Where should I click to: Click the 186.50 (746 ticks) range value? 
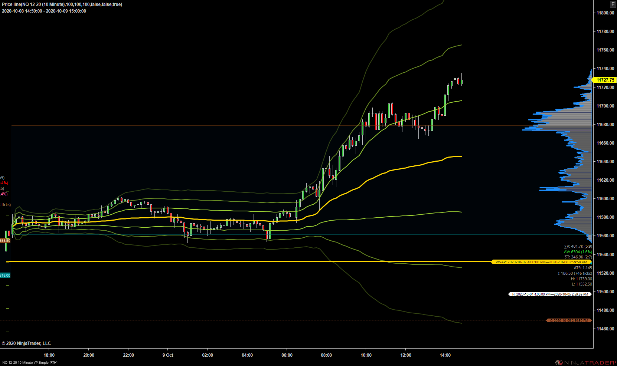pos(575,273)
